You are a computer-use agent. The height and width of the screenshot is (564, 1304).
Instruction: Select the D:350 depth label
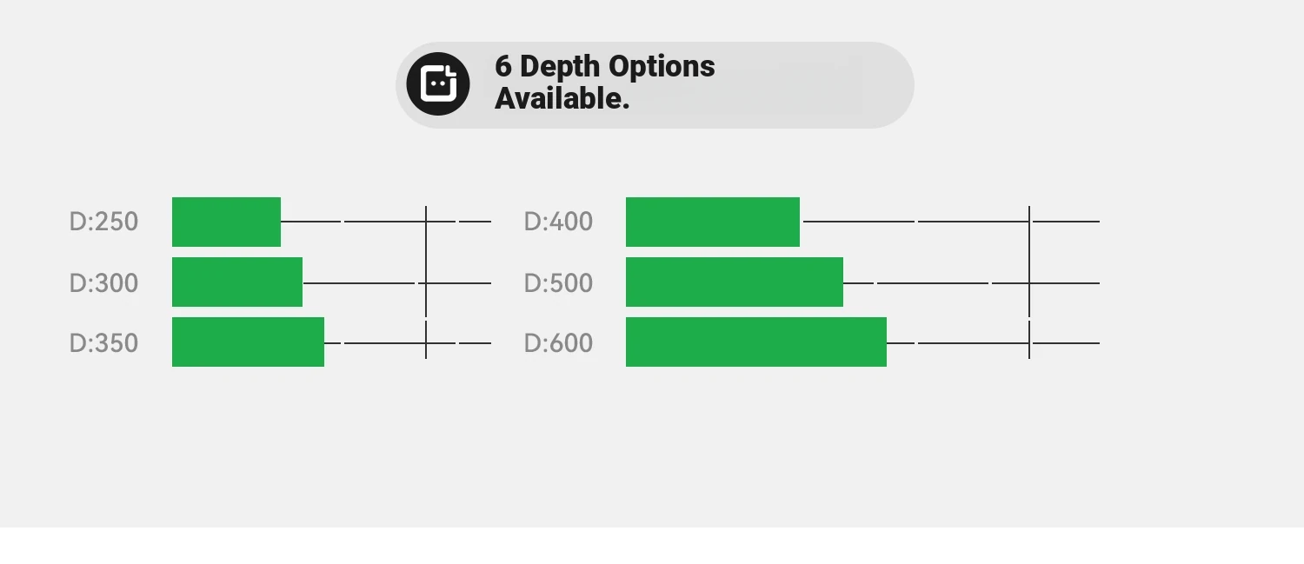pyautogui.click(x=103, y=343)
